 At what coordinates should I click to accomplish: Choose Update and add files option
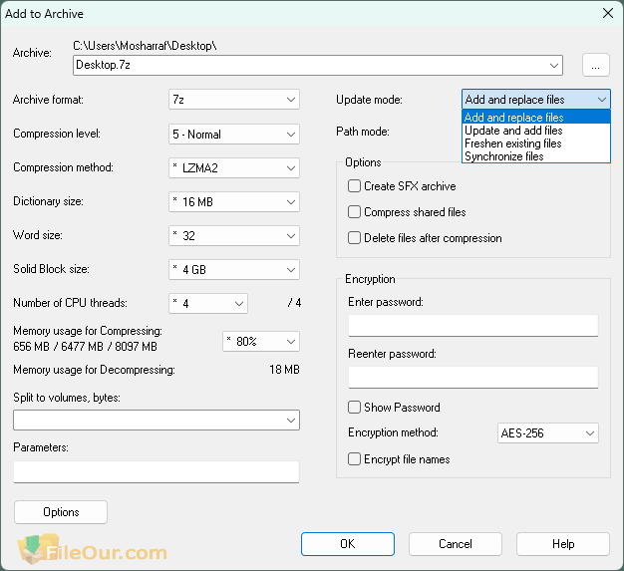click(536, 131)
